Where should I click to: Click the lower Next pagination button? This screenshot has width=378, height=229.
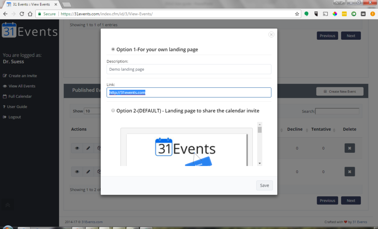351,201
